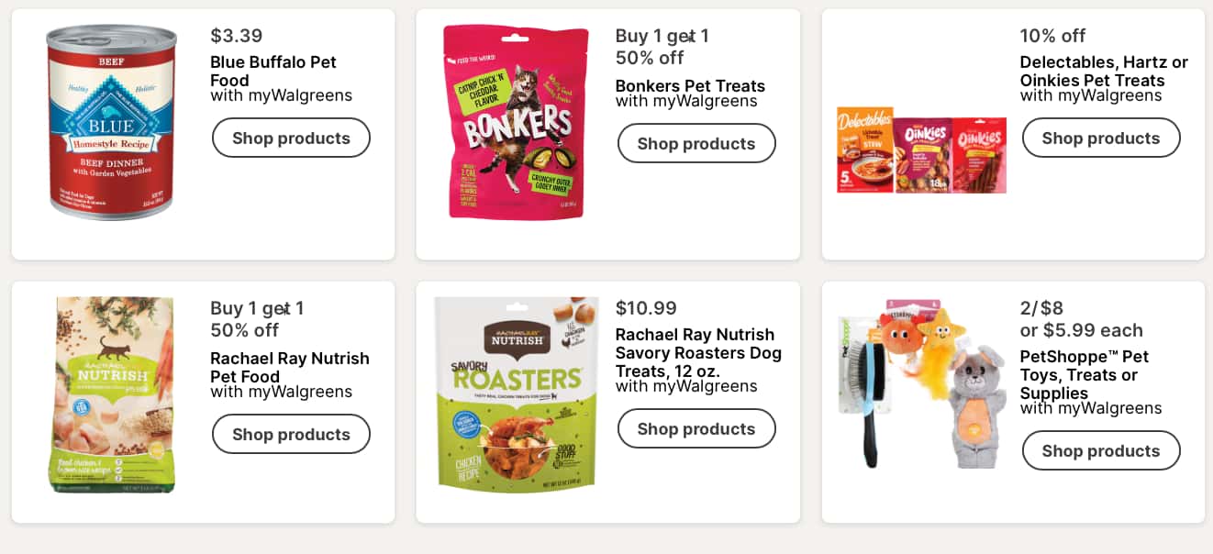This screenshot has height=554, width=1213.
Task: Hit Shop products under Savory Roasters Dog Treats
Action: 696,429
